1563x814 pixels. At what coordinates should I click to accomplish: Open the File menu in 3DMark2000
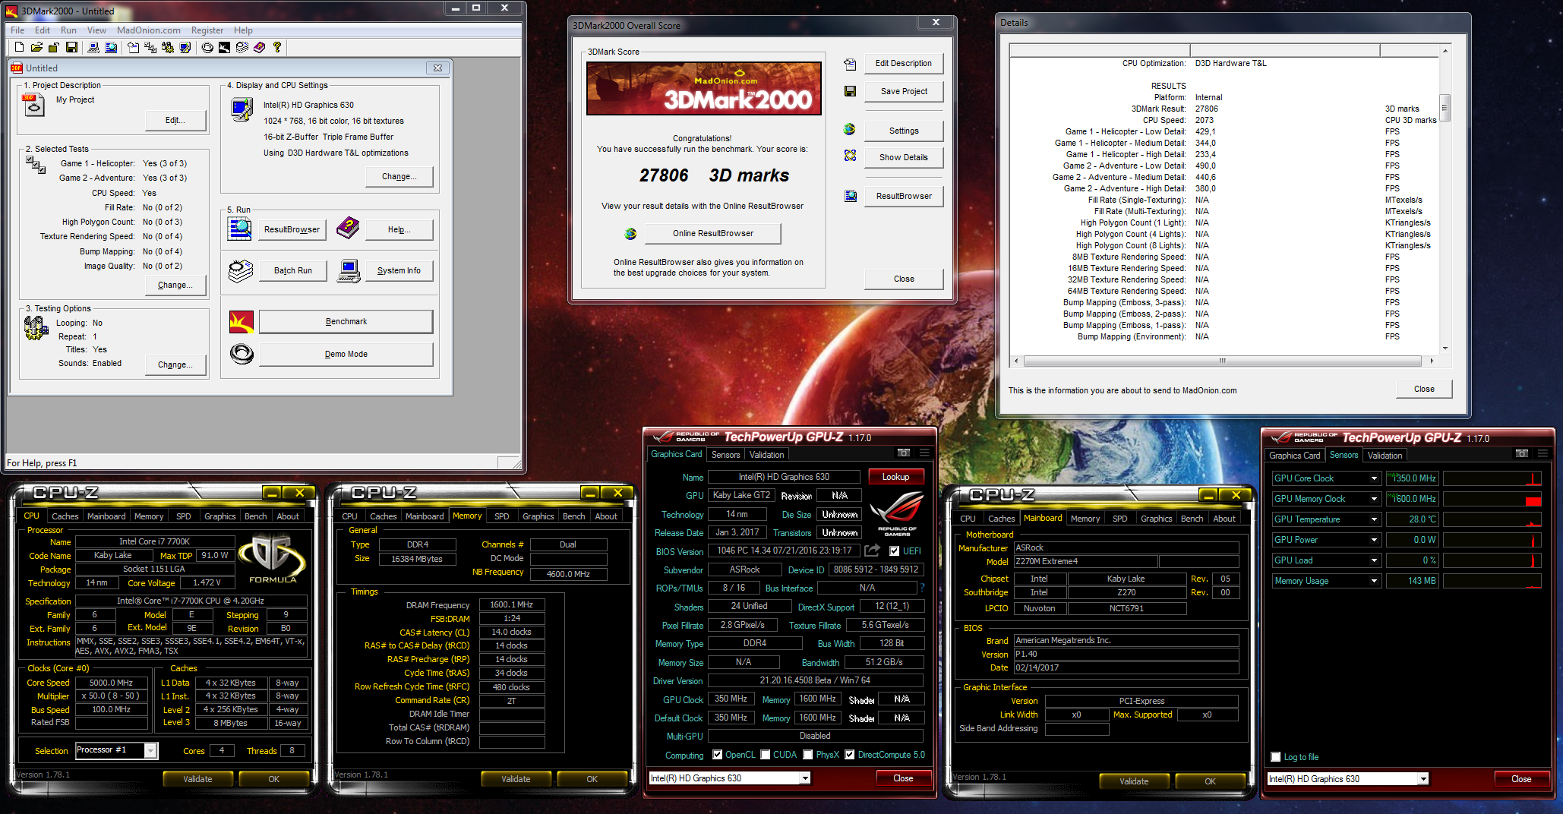tap(17, 30)
